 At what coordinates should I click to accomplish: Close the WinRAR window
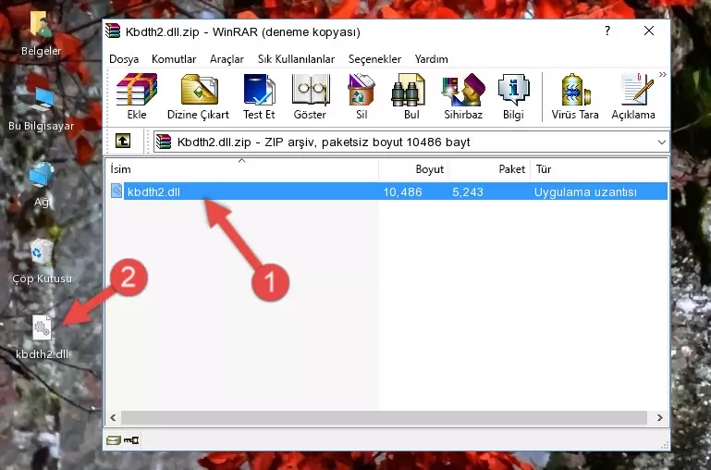click(649, 31)
